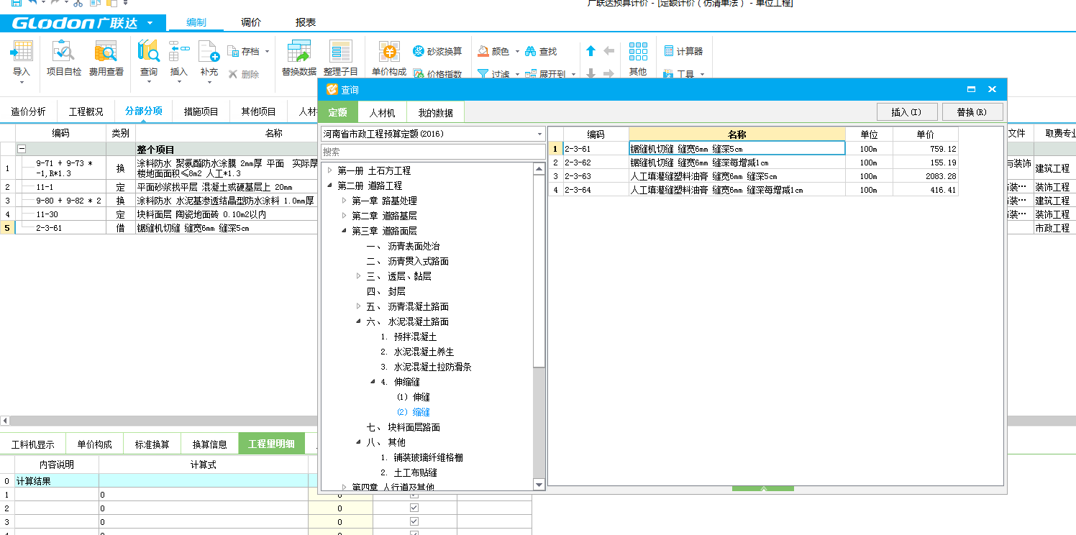Collapse the 第二册 道路工程 tree node
Screen dimensions: 1076x535
click(329, 186)
